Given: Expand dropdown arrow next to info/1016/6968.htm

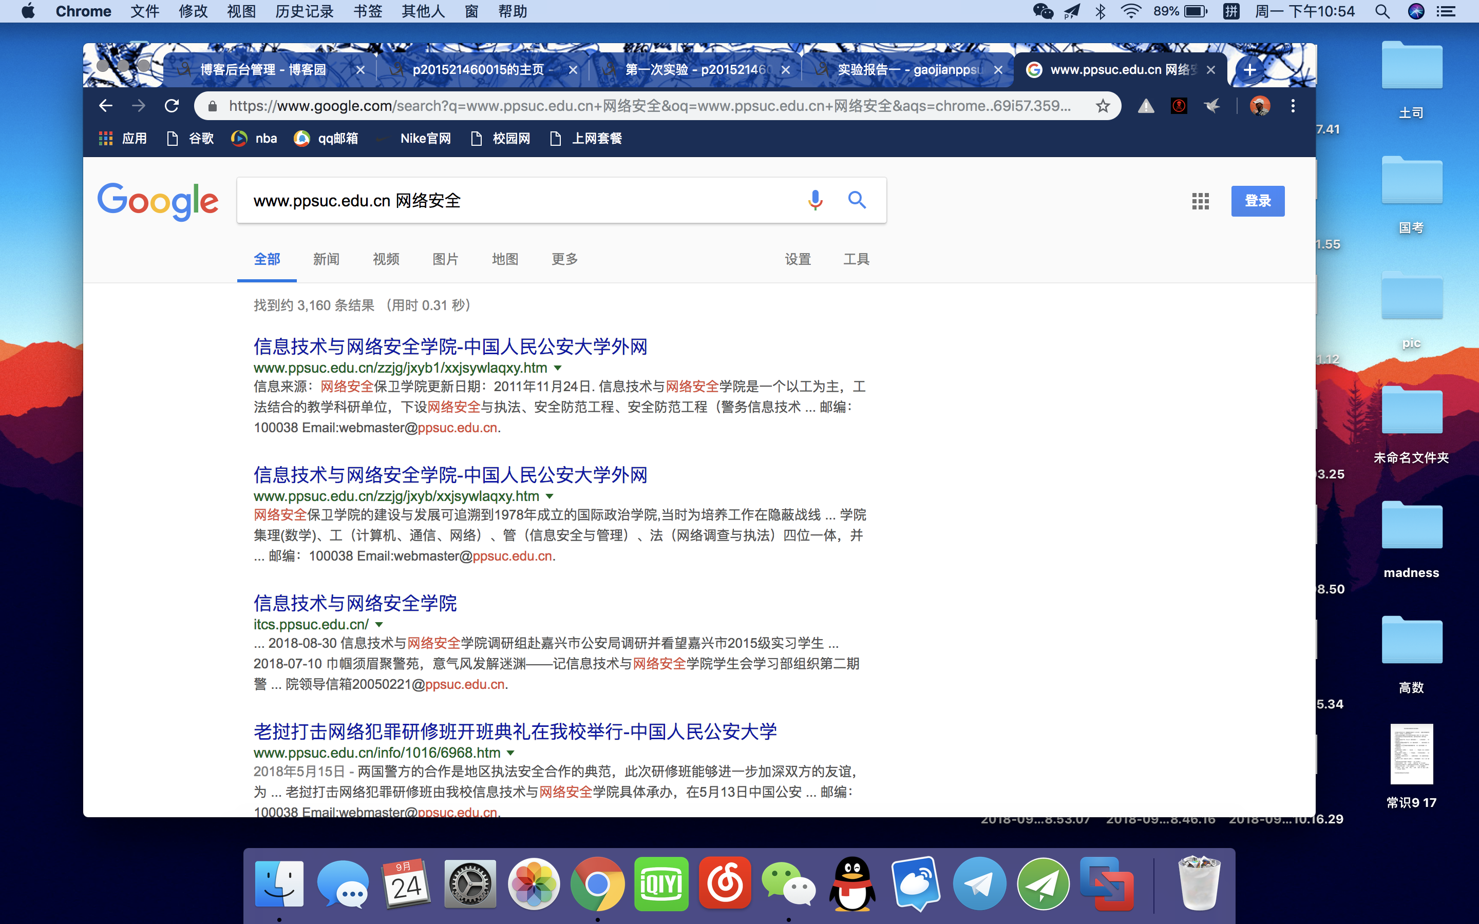Looking at the screenshot, I should click(x=511, y=753).
